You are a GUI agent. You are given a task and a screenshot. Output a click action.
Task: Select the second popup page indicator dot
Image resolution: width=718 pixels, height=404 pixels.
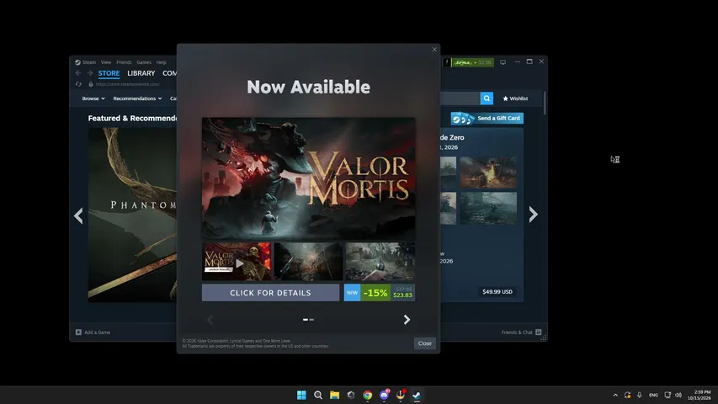311,320
